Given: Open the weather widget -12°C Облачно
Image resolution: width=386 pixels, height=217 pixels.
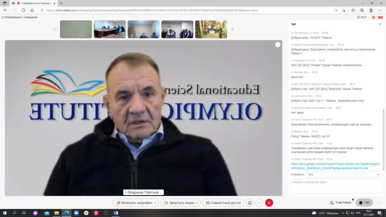Looking at the screenshot, I should 325,213.
